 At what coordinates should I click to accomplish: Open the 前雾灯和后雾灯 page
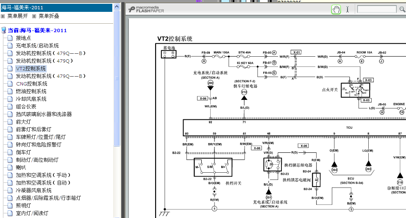tap(33, 130)
